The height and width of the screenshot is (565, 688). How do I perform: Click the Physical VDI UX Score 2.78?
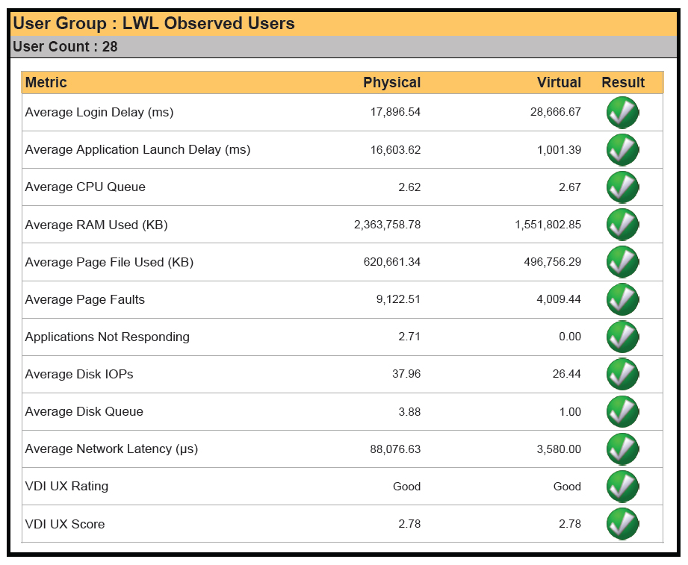409,524
